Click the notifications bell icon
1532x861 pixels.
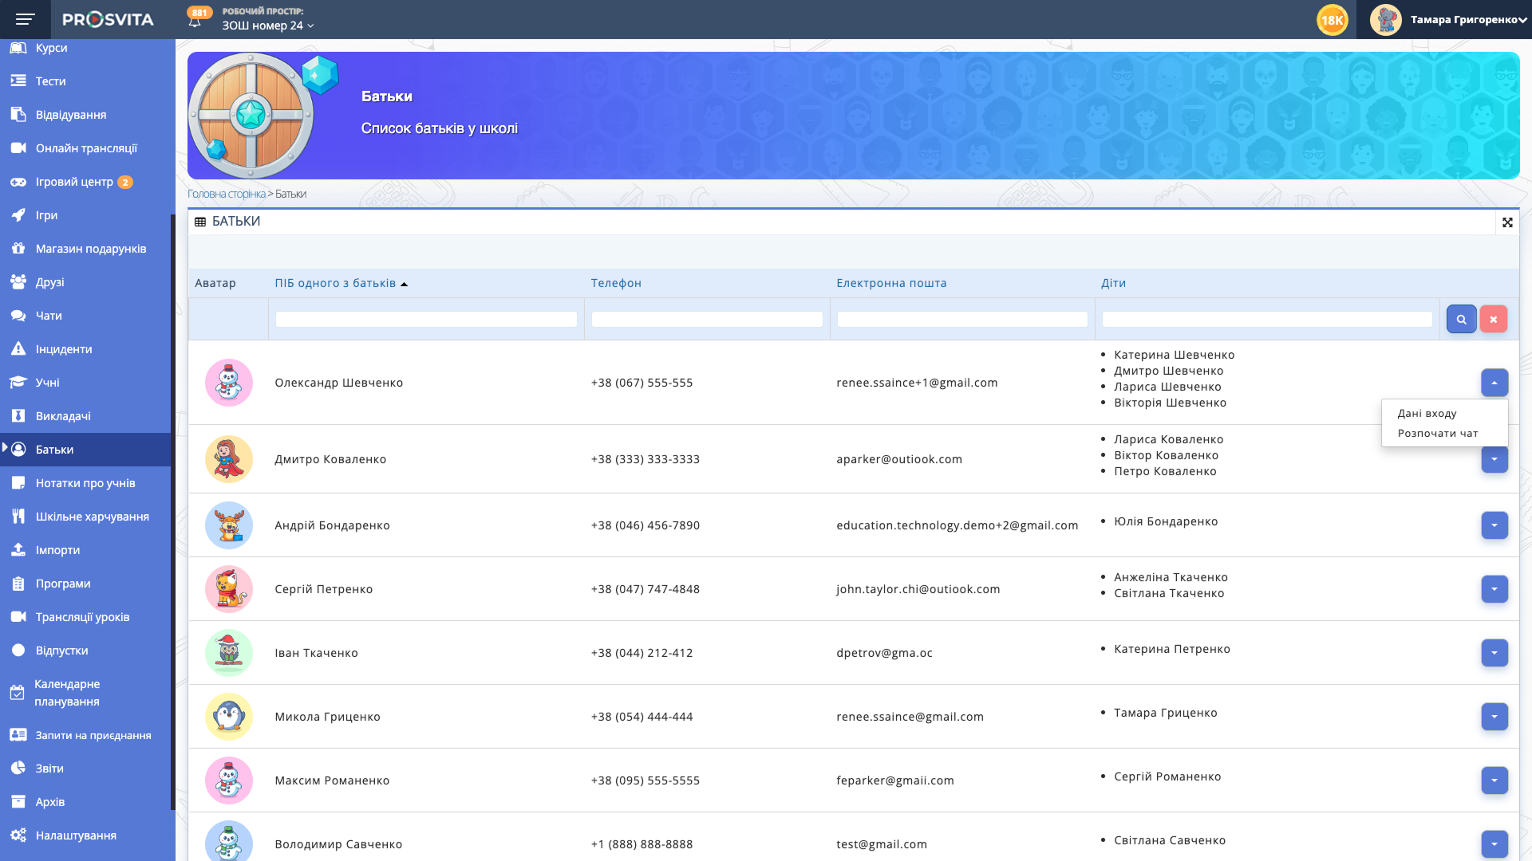(x=195, y=22)
